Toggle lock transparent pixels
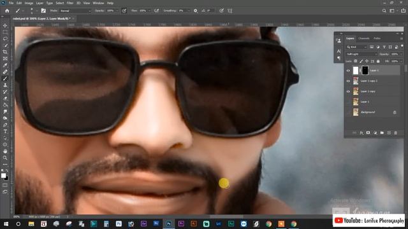The height and width of the screenshot is (229, 408). point(356,61)
